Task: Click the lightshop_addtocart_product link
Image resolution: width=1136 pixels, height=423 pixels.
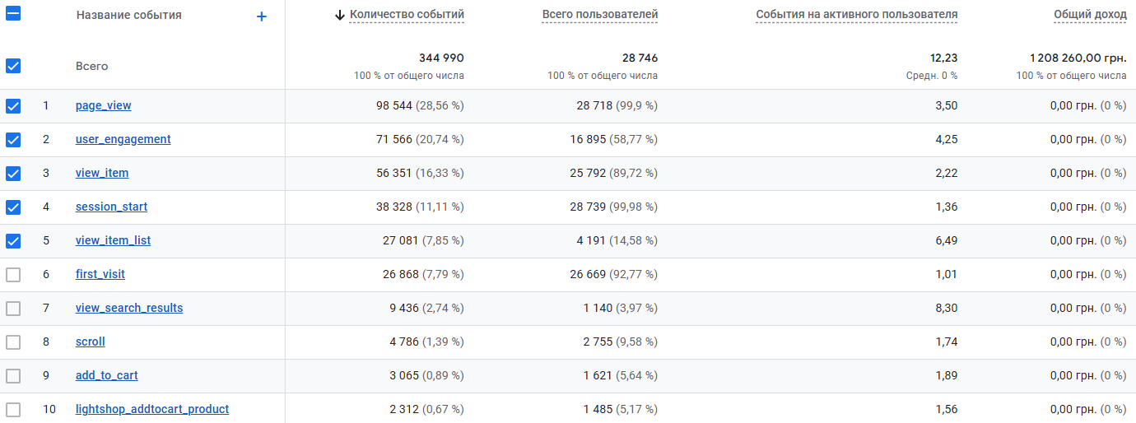Action: [152, 409]
